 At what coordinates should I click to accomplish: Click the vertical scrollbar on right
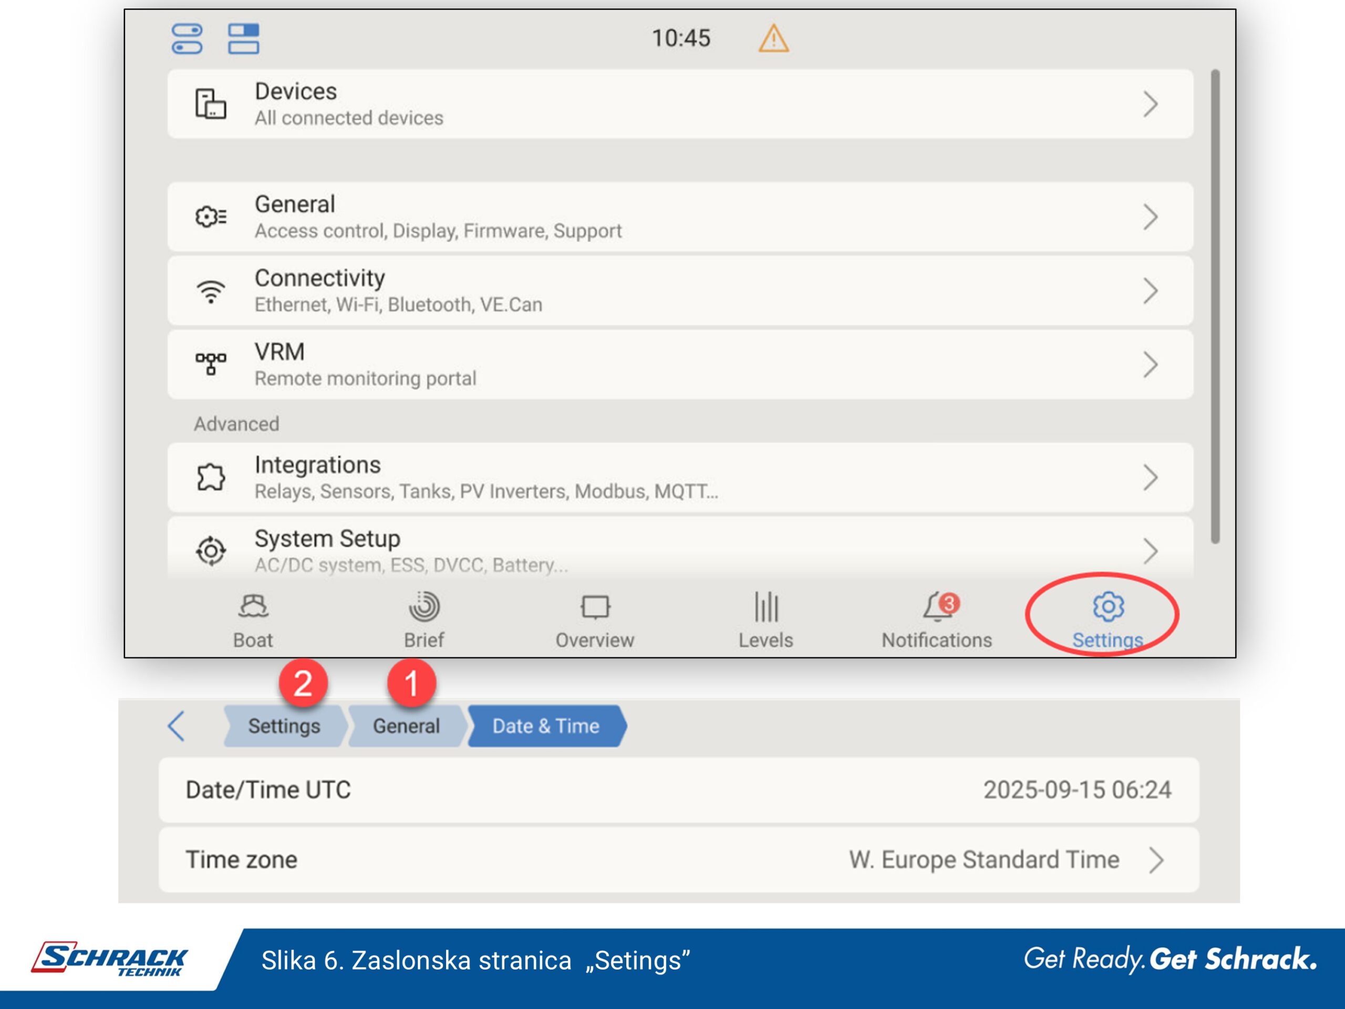click(x=1215, y=306)
